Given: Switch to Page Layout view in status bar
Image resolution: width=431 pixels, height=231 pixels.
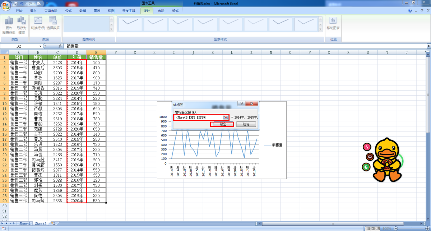Looking at the screenshot, I should [x=372, y=228].
